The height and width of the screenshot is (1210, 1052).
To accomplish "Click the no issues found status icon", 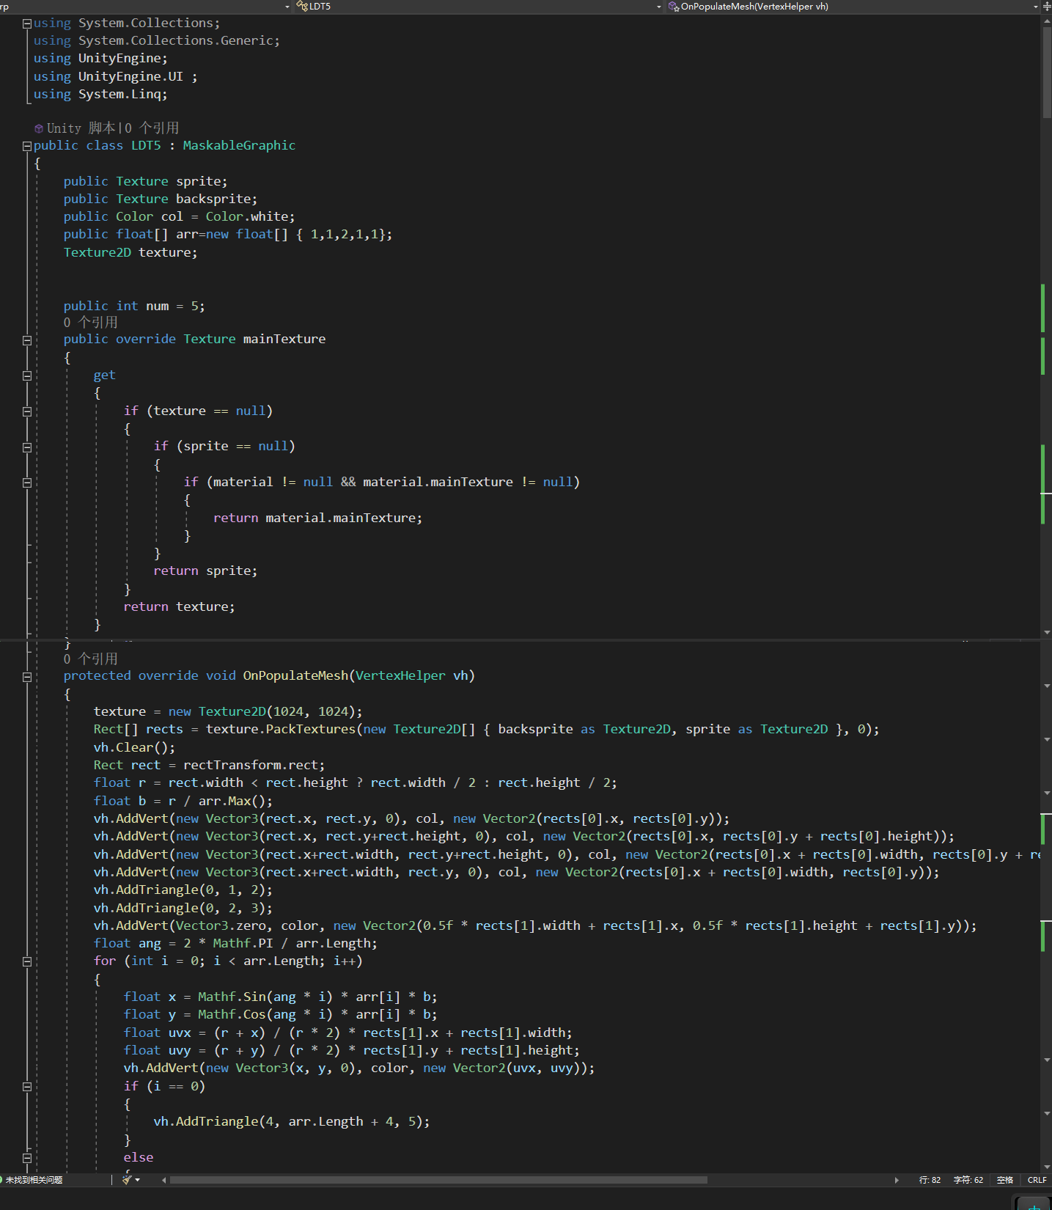I will 3,1180.
